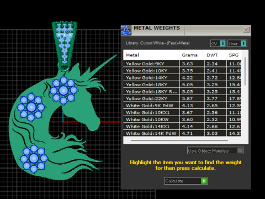Close the Metal Weights dialog
This screenshot has height=199, width=265.
pos(246,30)
